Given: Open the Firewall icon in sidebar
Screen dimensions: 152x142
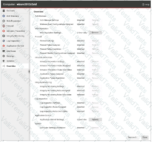Looking at the screenshot, I should tap(4, 26).
